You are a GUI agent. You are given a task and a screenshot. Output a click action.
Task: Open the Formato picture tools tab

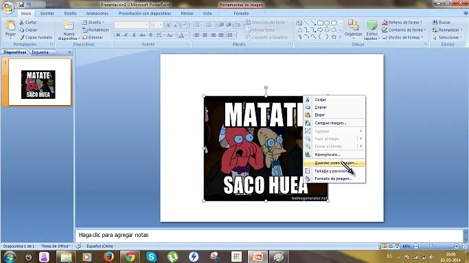click(x=241, y=14)
